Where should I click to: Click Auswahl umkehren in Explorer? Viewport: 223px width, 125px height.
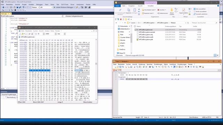[200, 14]
